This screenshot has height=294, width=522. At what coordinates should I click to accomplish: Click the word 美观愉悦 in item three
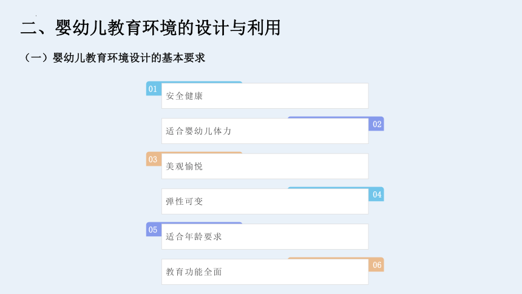(184, 166)
